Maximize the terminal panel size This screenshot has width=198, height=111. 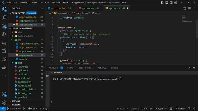click(x=189, y=68)
